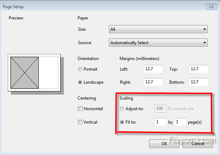The width and height of the screenshot is (220, 155).
Task: Click the Left margin field
Action: pos(153,69)
